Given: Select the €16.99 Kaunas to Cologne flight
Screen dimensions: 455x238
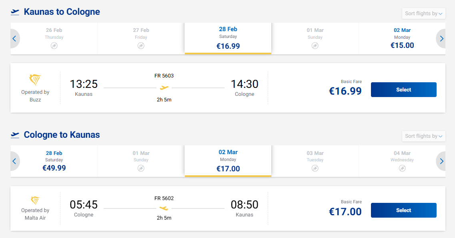Looking at the screenshot, I should click(x=403, y=90).
